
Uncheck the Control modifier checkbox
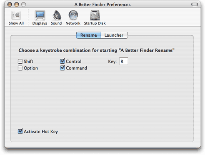tap(62, 61)
